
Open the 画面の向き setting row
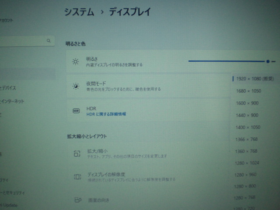148,200
